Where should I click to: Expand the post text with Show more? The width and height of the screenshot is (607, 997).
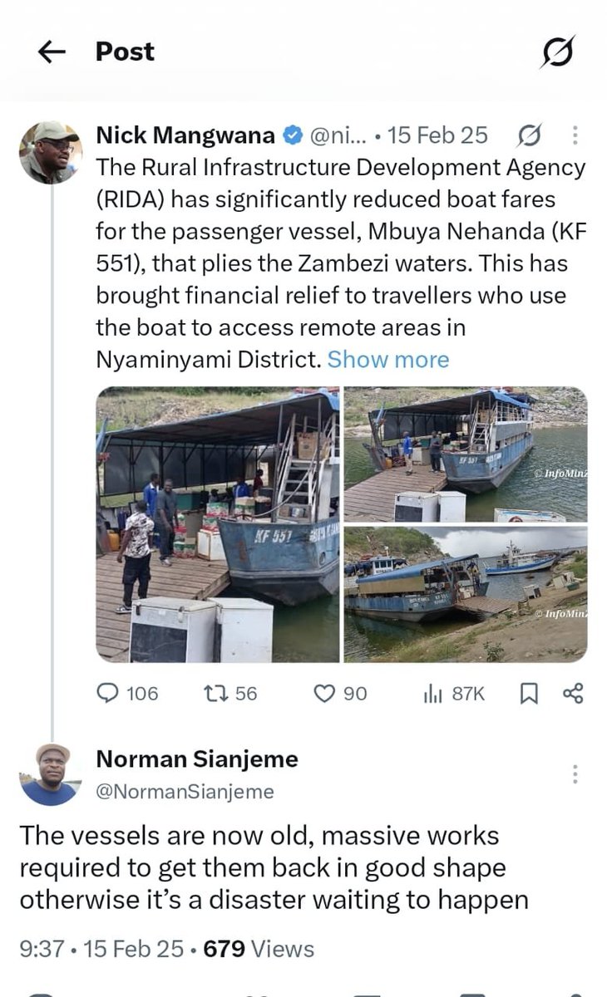[x=388, y=359]
